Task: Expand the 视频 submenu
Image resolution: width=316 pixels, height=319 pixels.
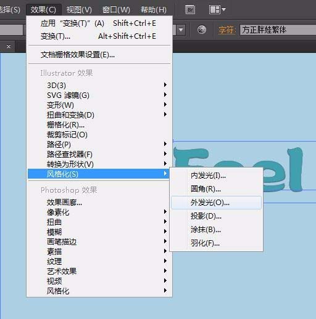Action: (99, 281)
